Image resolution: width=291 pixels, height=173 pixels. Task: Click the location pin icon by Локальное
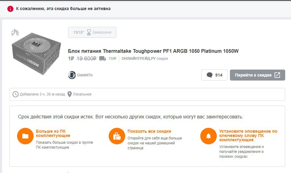(70, 94)
